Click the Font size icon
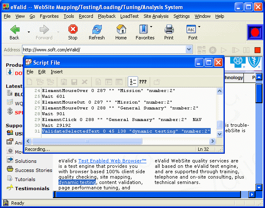 pos(191,29)
